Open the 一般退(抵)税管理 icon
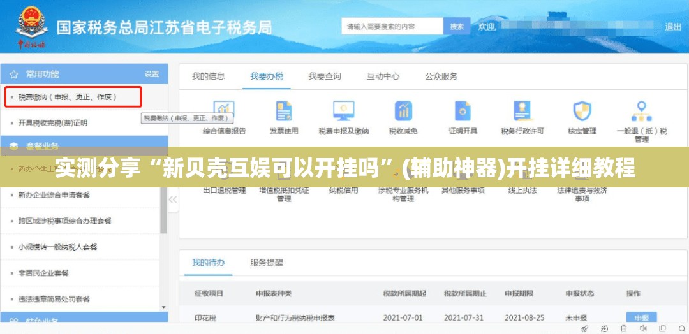This screenshot has height=334, width=689. [x=642, y=111]
